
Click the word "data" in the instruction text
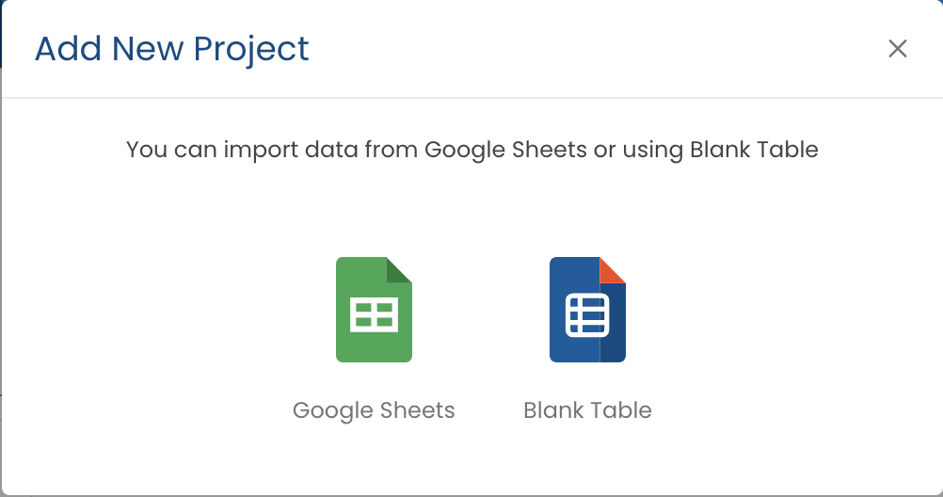[x=322, y=150]
